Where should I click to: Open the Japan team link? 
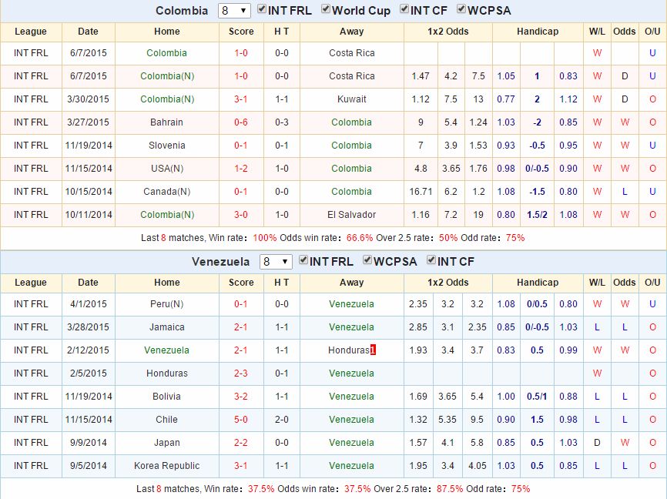pos(166,443)
